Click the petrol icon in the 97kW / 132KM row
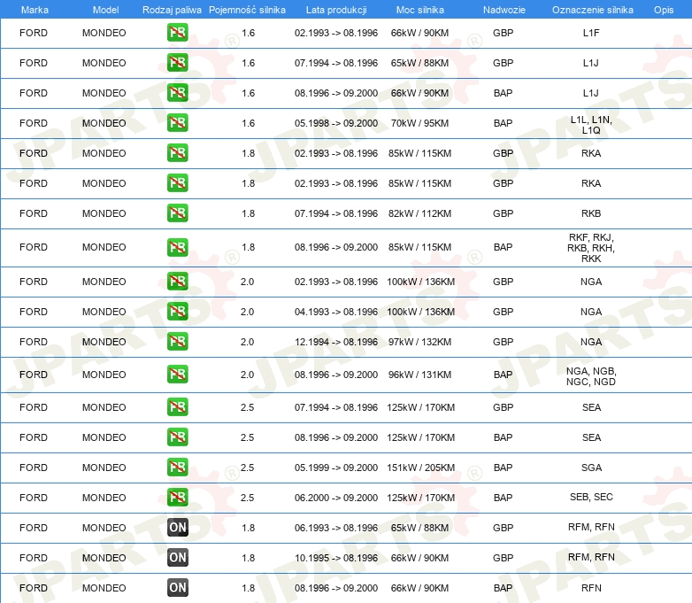Screen dimensions: 692x603 177,342
